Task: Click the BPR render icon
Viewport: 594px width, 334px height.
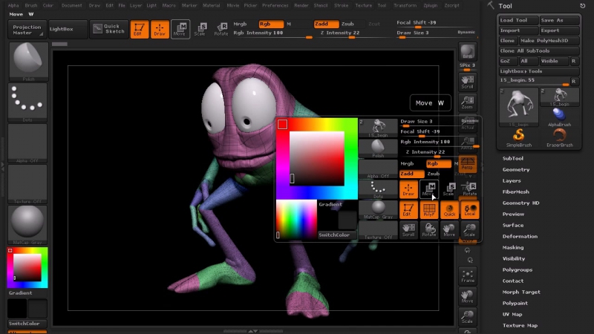Action: (x=468, y=52)
